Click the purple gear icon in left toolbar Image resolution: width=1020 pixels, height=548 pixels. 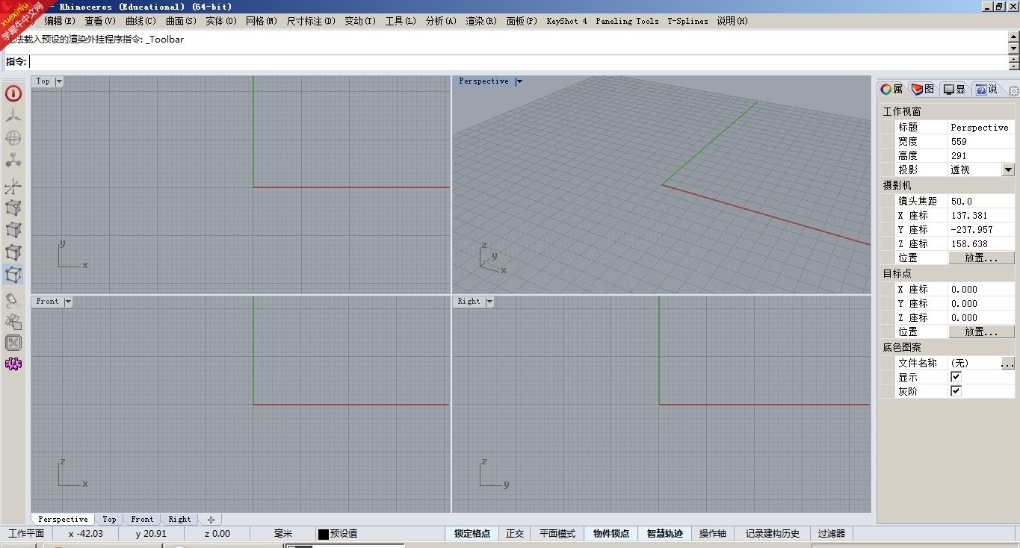point(13,364)
